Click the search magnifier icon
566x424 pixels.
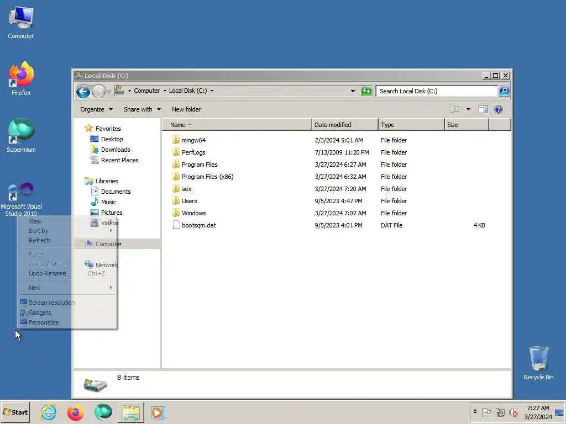504,91
